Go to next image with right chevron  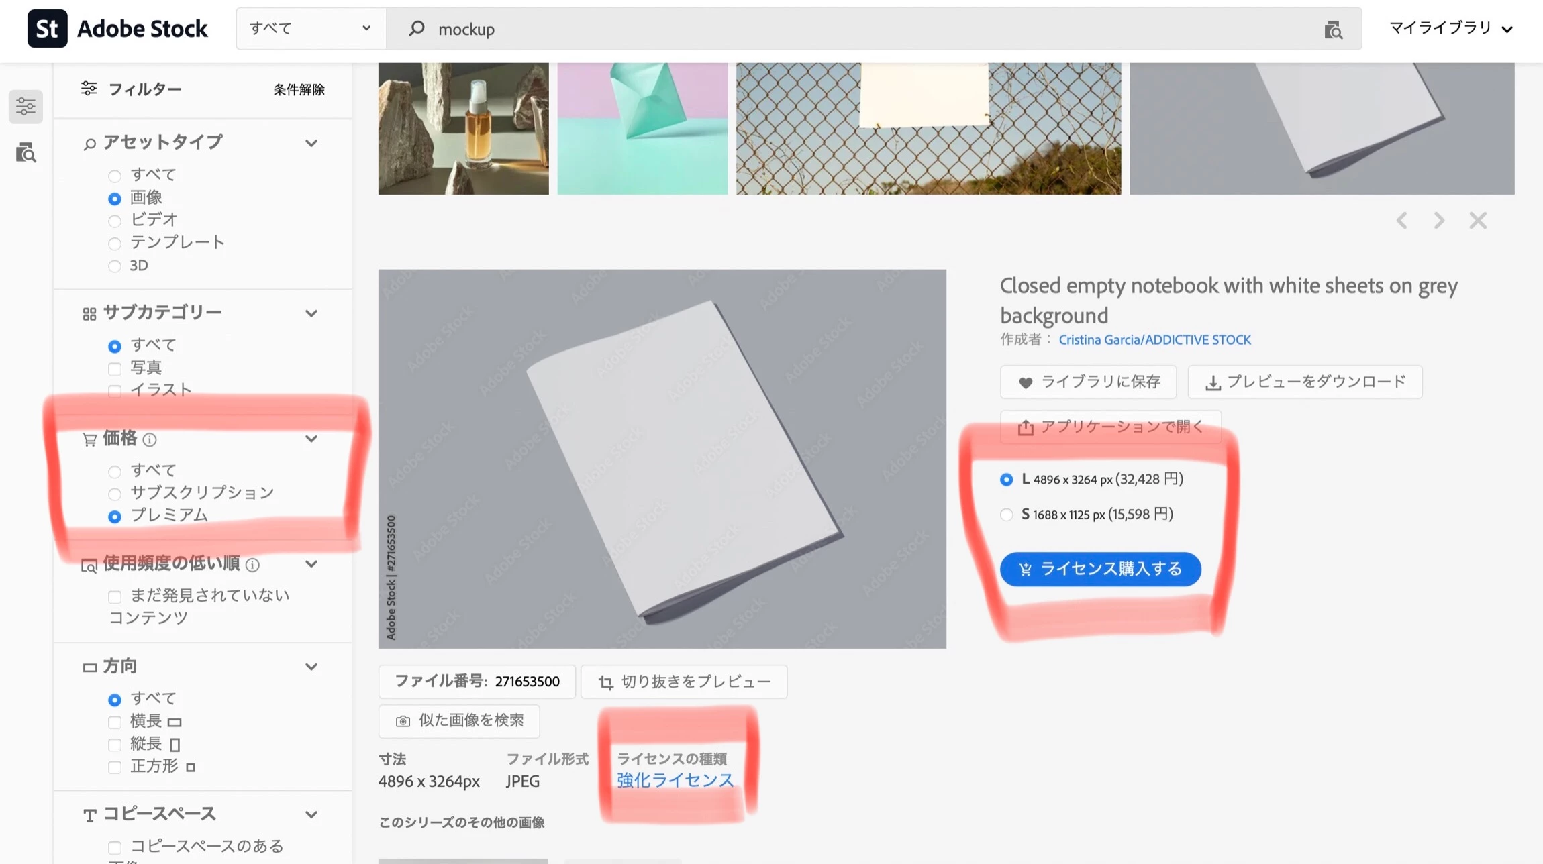click(x=1439, y=221)
